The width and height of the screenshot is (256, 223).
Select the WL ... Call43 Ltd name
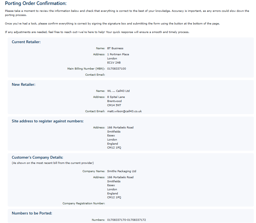[118, 91]
